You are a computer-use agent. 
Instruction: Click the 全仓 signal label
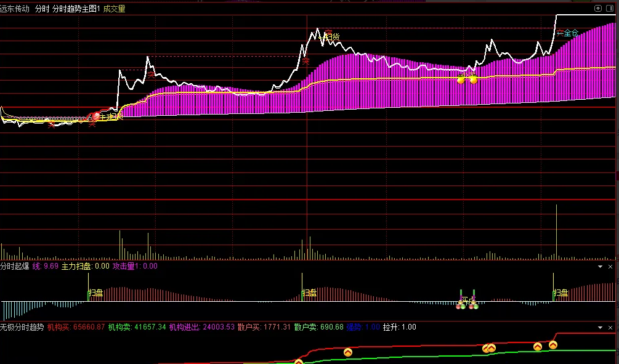click(x=567, y=33)
